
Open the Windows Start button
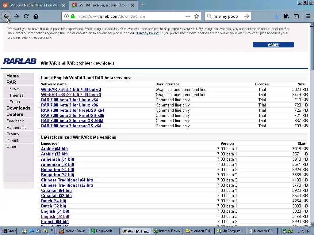click(x=9, y=231)
